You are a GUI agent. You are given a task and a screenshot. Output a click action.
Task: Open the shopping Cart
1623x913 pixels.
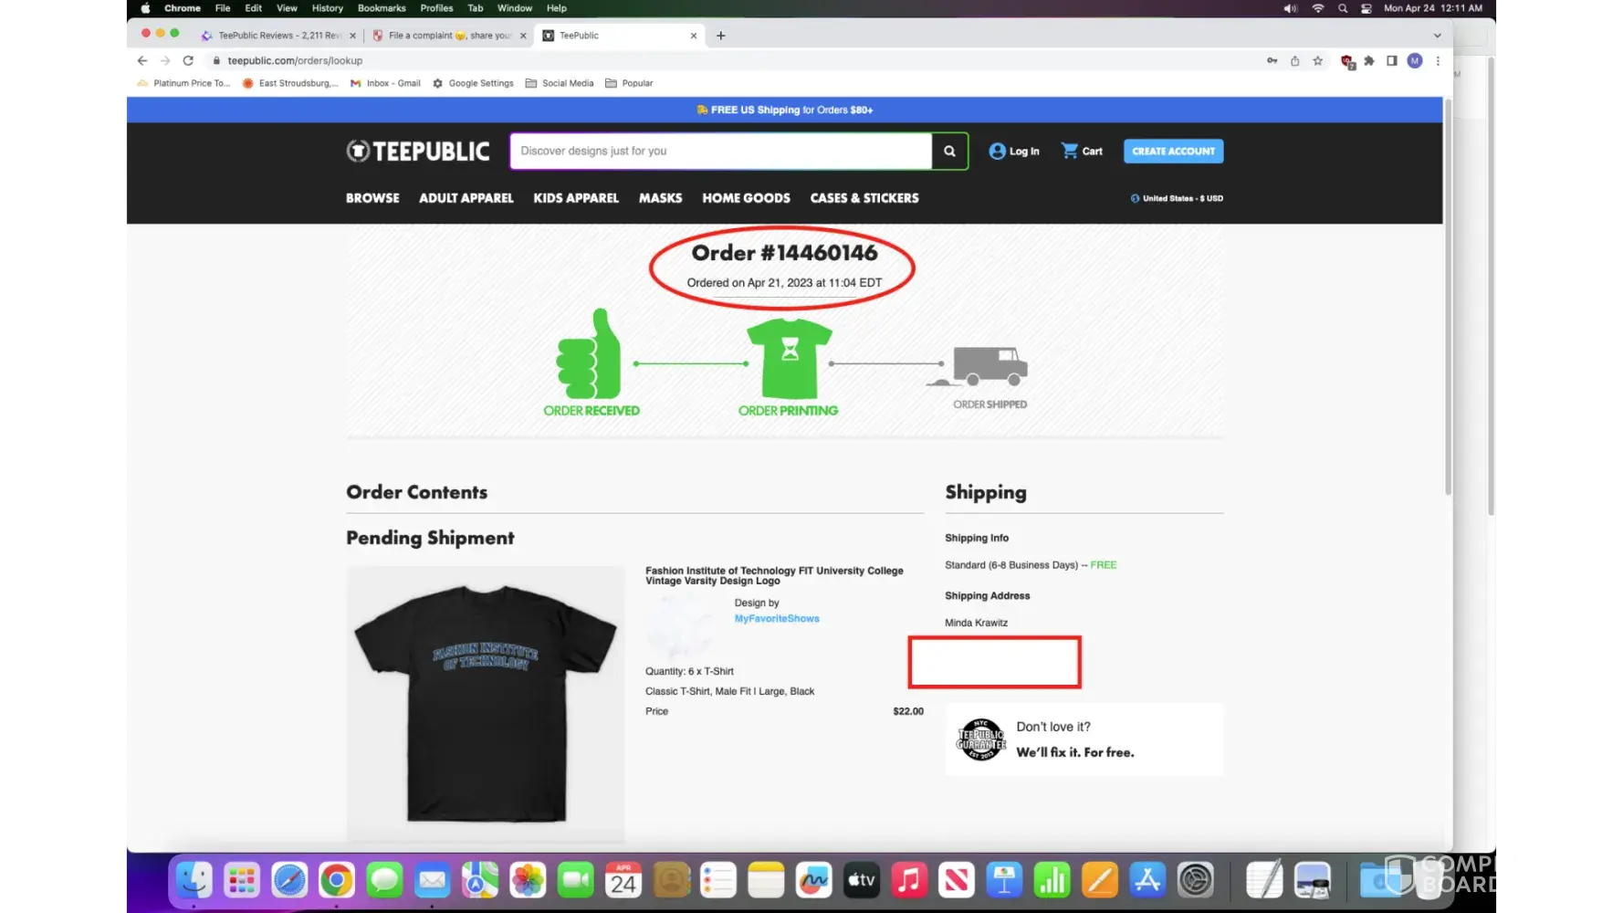(x=1082, y=152)
